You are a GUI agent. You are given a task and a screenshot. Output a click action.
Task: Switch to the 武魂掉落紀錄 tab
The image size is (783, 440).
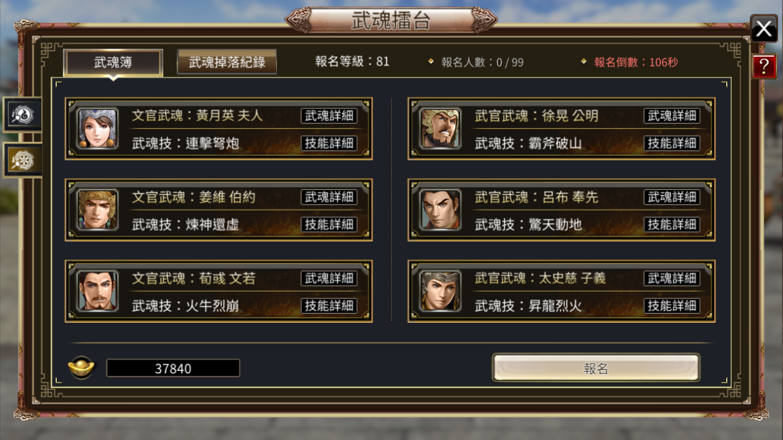coord(227,62)
